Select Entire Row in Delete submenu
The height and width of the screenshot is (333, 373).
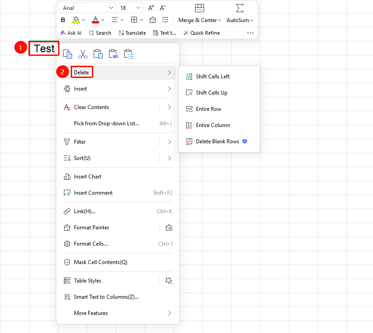click(x=219, y=109)
